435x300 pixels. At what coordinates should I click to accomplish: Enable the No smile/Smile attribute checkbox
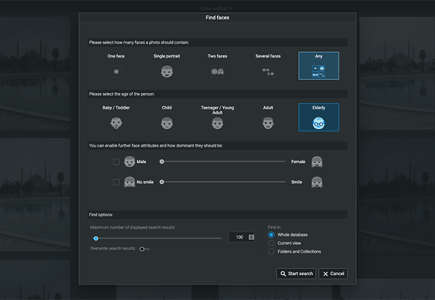click(116, 182)
